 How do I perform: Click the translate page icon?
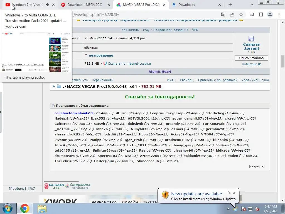pos(223,14)
